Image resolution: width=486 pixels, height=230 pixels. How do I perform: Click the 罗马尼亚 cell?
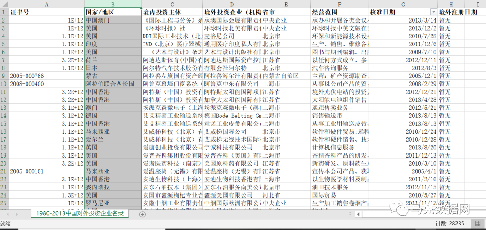113,203
